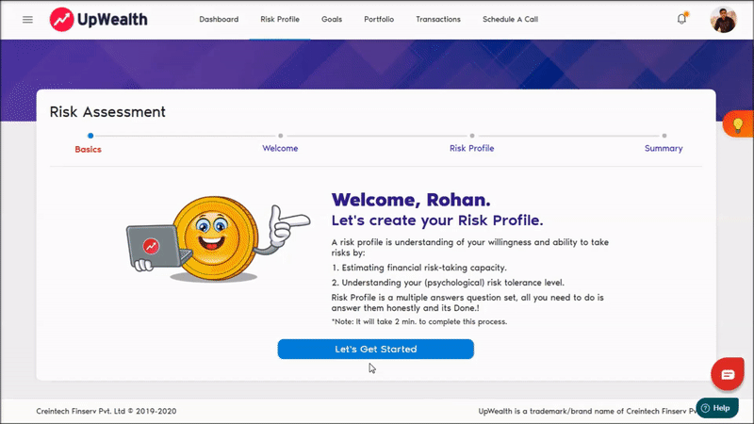Switch to the Portfolio tab
The width and height of the screenshot is (754, 424).
(x=379, y=19)
